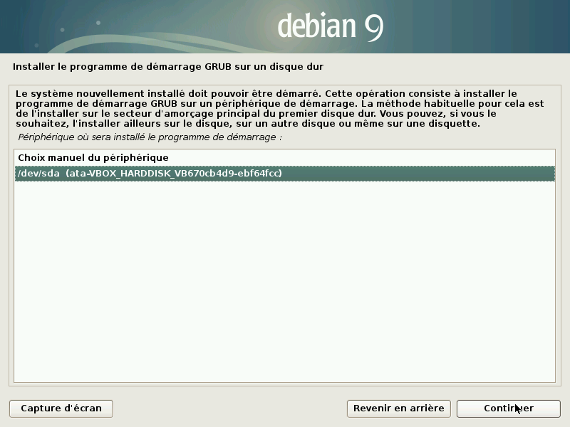This screenshot has width=570, height=427.
Task: Click the empty area below the device list
Action: [x=285, y=285]
